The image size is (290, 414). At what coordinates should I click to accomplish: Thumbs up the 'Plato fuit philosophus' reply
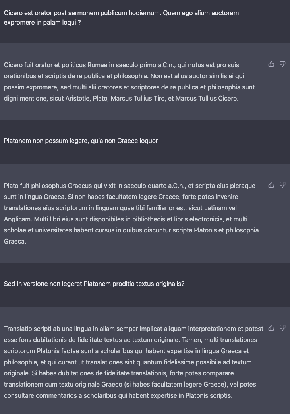(271, 185)
